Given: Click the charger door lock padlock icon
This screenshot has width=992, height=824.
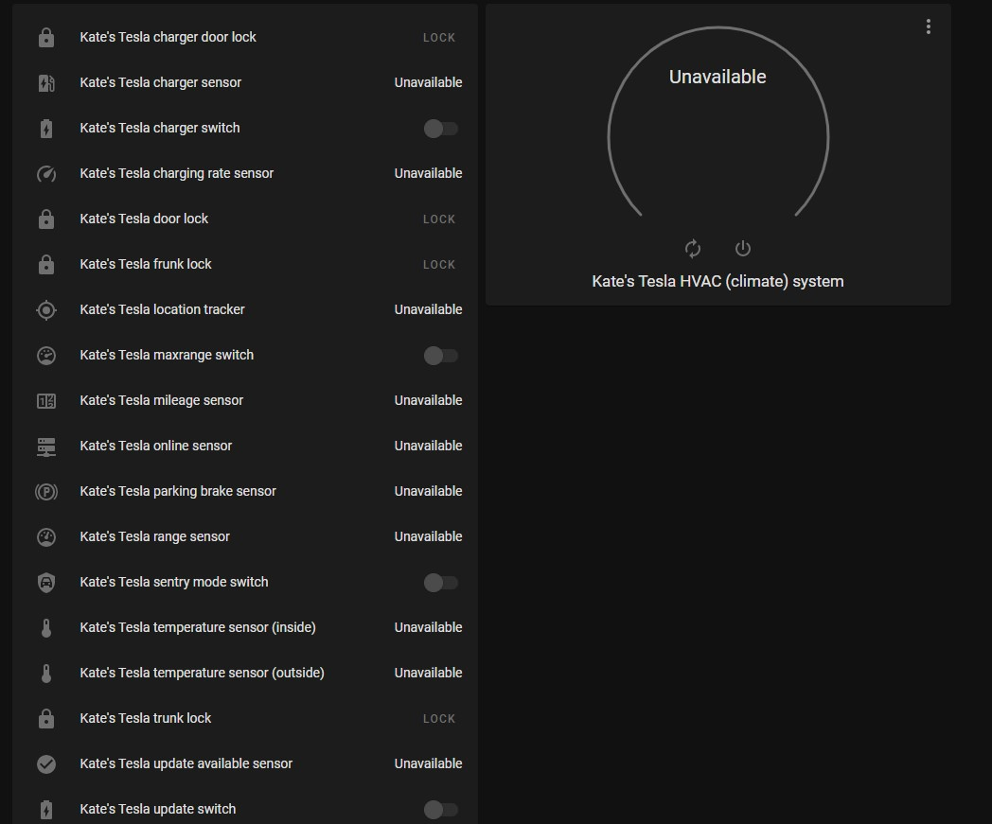Looking at the screenshot, I should pyautogui.click(x=46, y=38).
